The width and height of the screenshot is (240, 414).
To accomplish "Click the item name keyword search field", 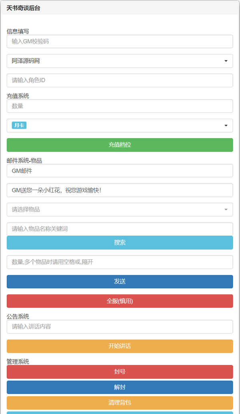I will (120, 229).
